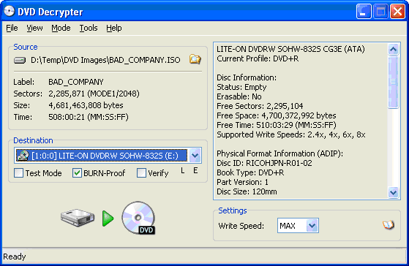Image resolution: width=409 pixels, height=266 pixels.
Task: Open the Write Speed dropdown arrow
Action: coord(312,226)
